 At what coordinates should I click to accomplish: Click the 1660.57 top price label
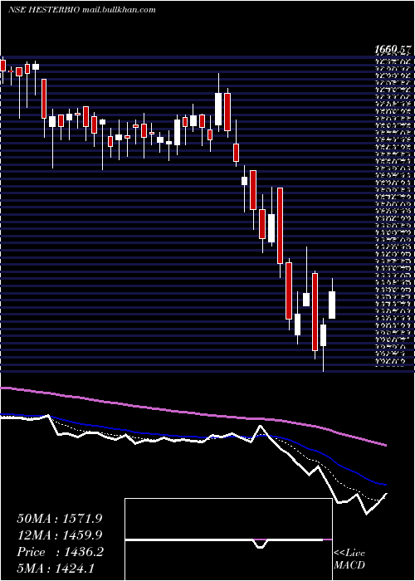[x=393, y=49]
